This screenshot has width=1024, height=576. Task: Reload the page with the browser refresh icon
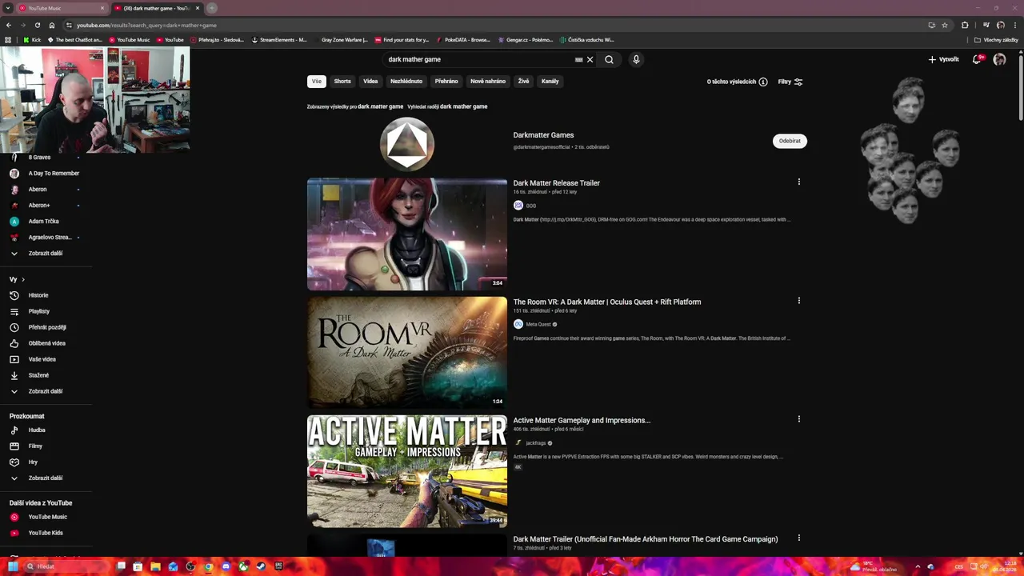tap(37, 25)
